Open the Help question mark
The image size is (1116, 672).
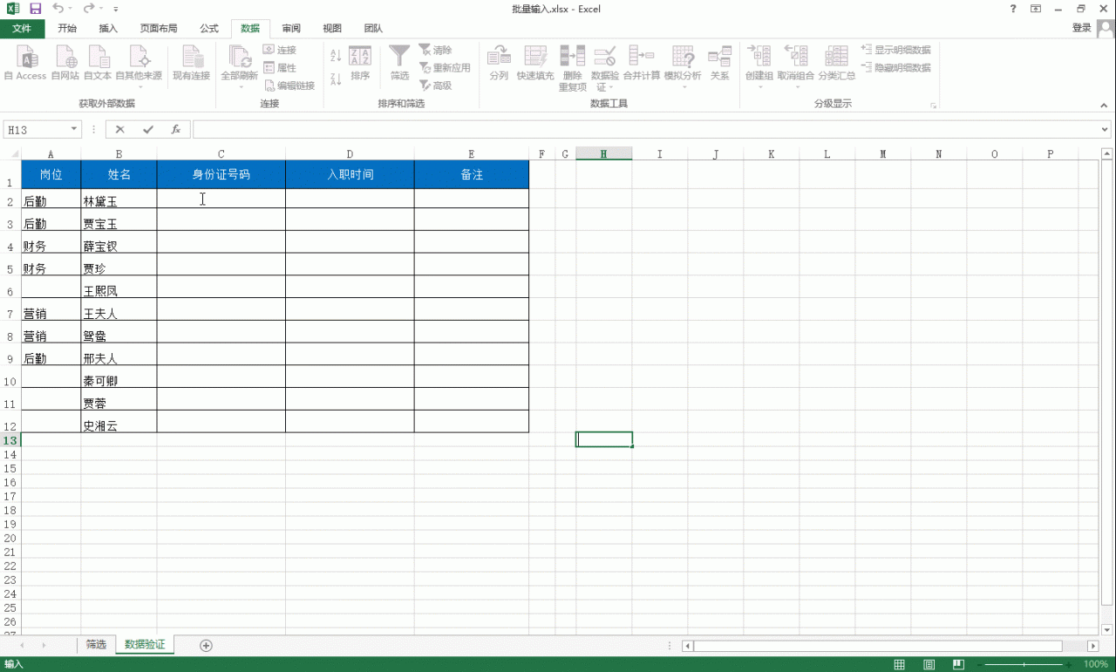pos(1012,9)
